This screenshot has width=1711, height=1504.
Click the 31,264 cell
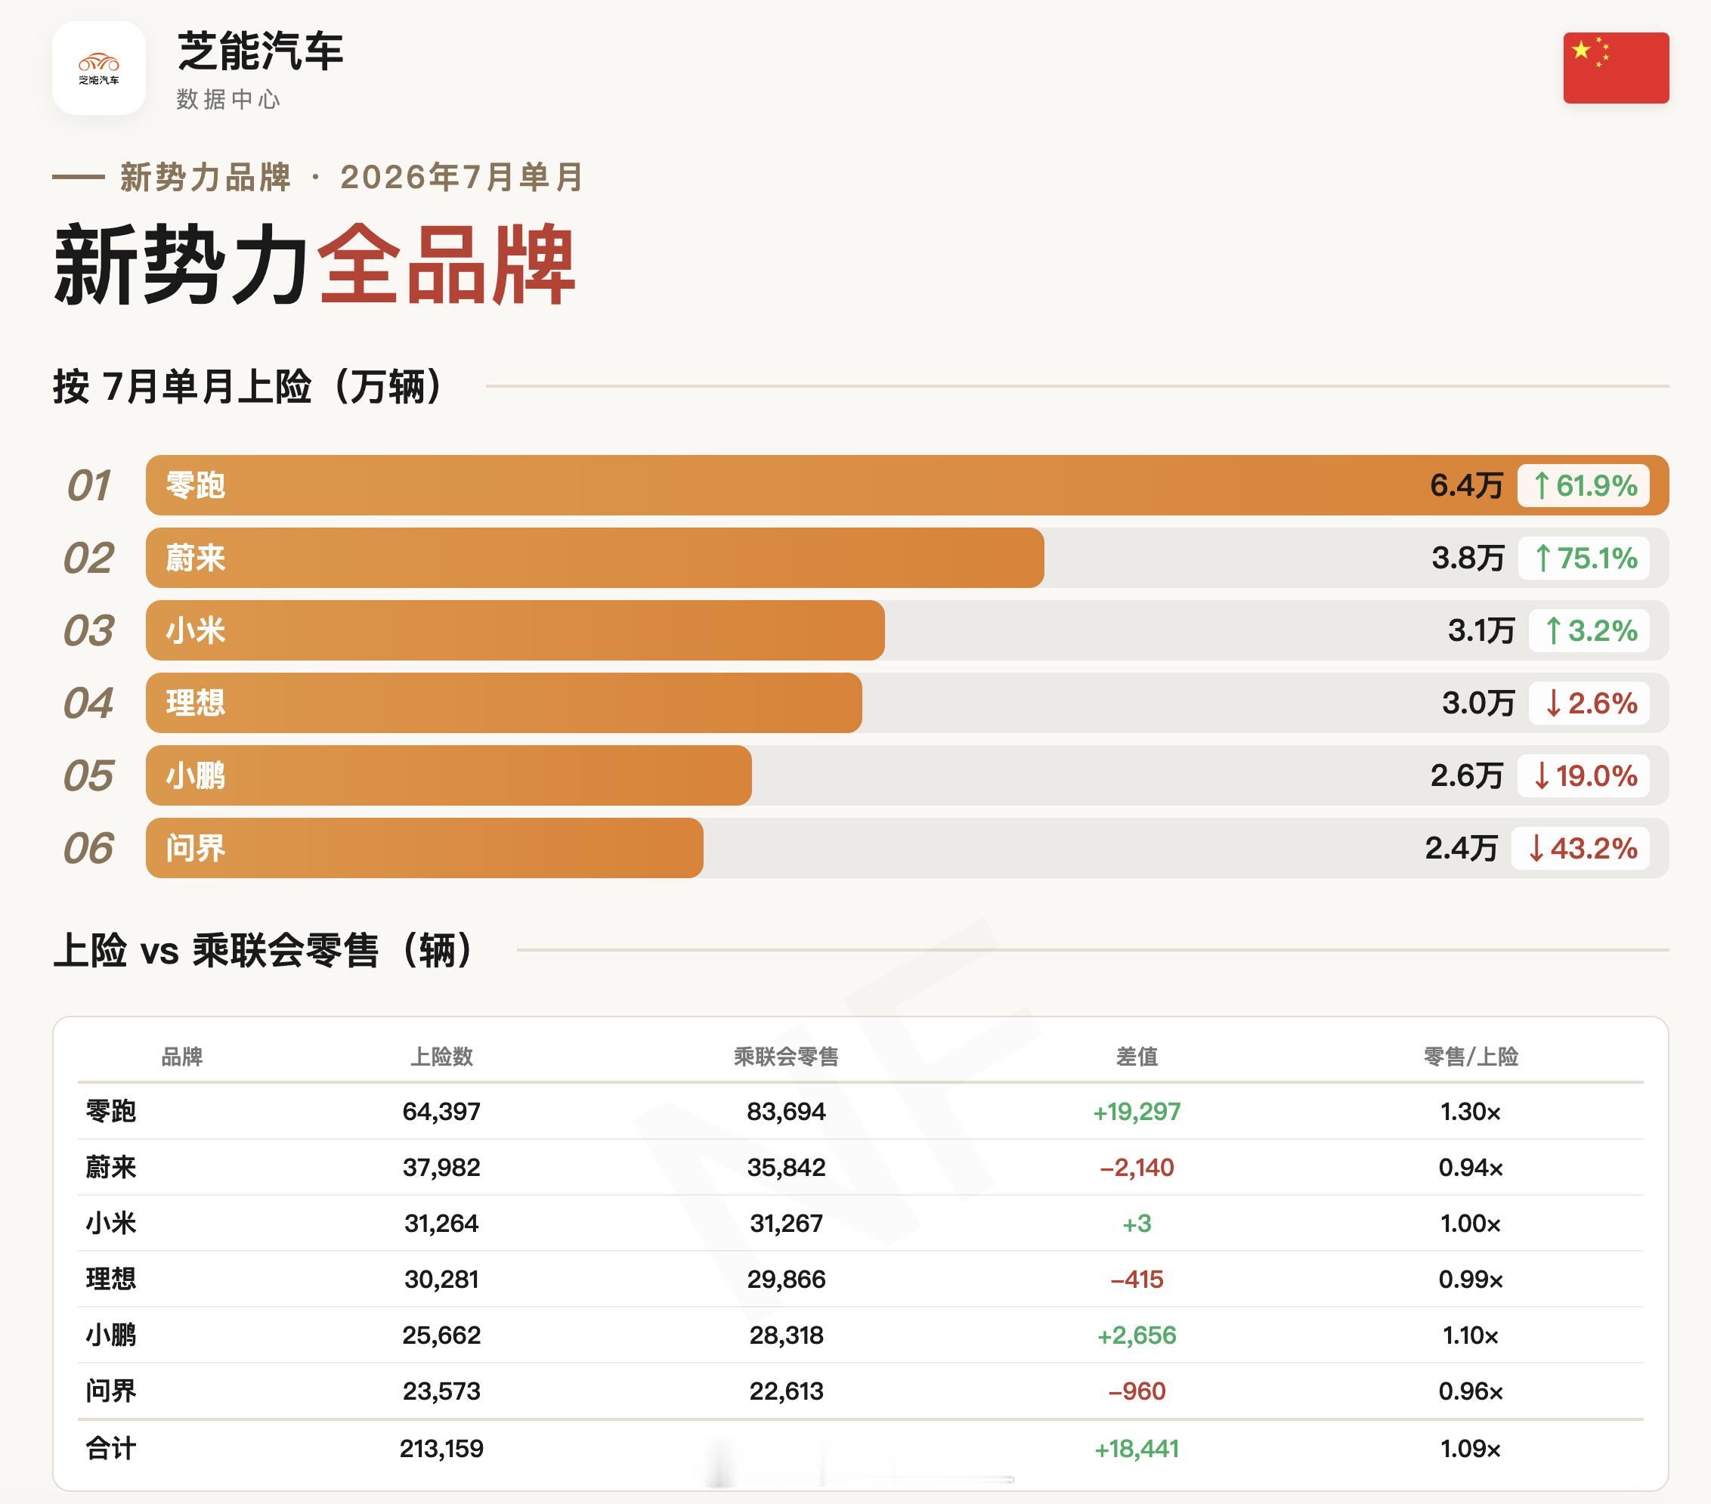pyautogui.click(x=441, y=1224)
